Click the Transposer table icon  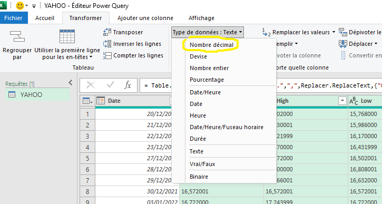pyautogui.click(x=107, y=32)
